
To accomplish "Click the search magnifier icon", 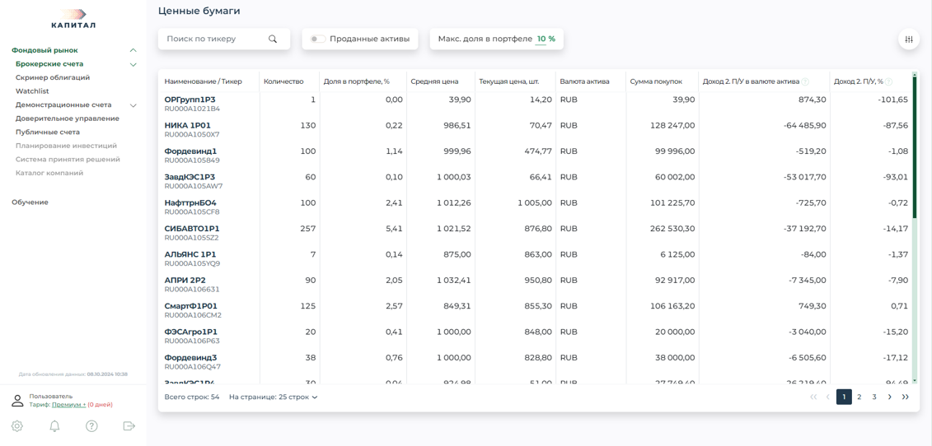I will tap(273, 39).
